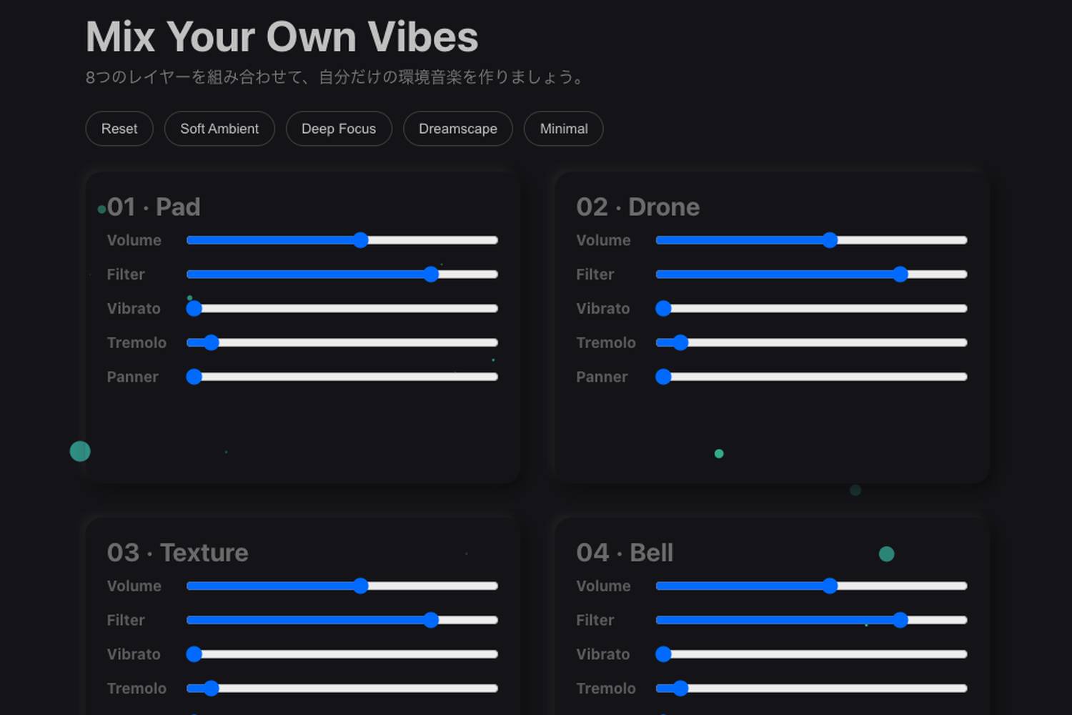Set the 04 Bell Tremolo slider
1072x715 pixels.
click(x=812, y=689)
